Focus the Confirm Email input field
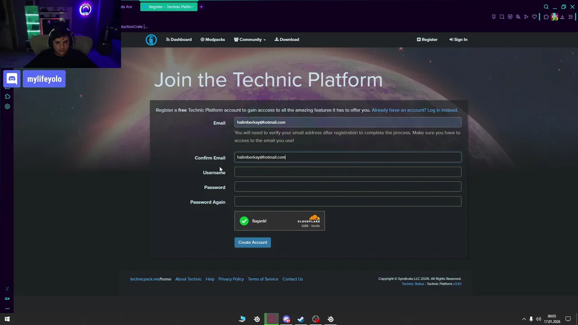The width and height of the screenshot is (578, 325). pos(348,157)
